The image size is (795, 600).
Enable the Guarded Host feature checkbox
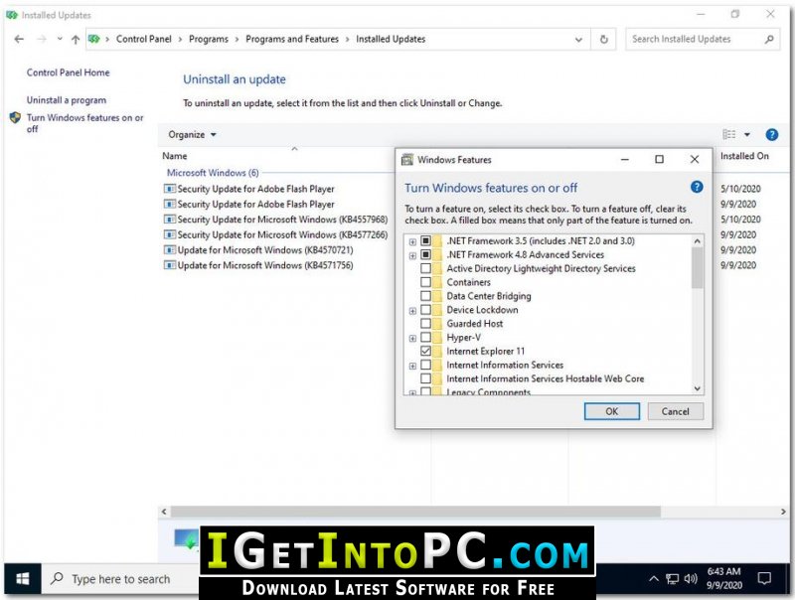coord(426,323)
